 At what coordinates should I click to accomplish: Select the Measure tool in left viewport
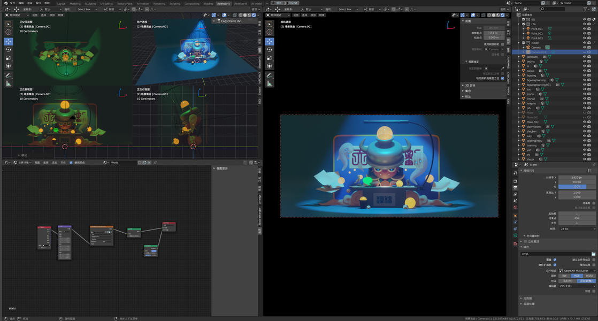[x=9, y=84]
